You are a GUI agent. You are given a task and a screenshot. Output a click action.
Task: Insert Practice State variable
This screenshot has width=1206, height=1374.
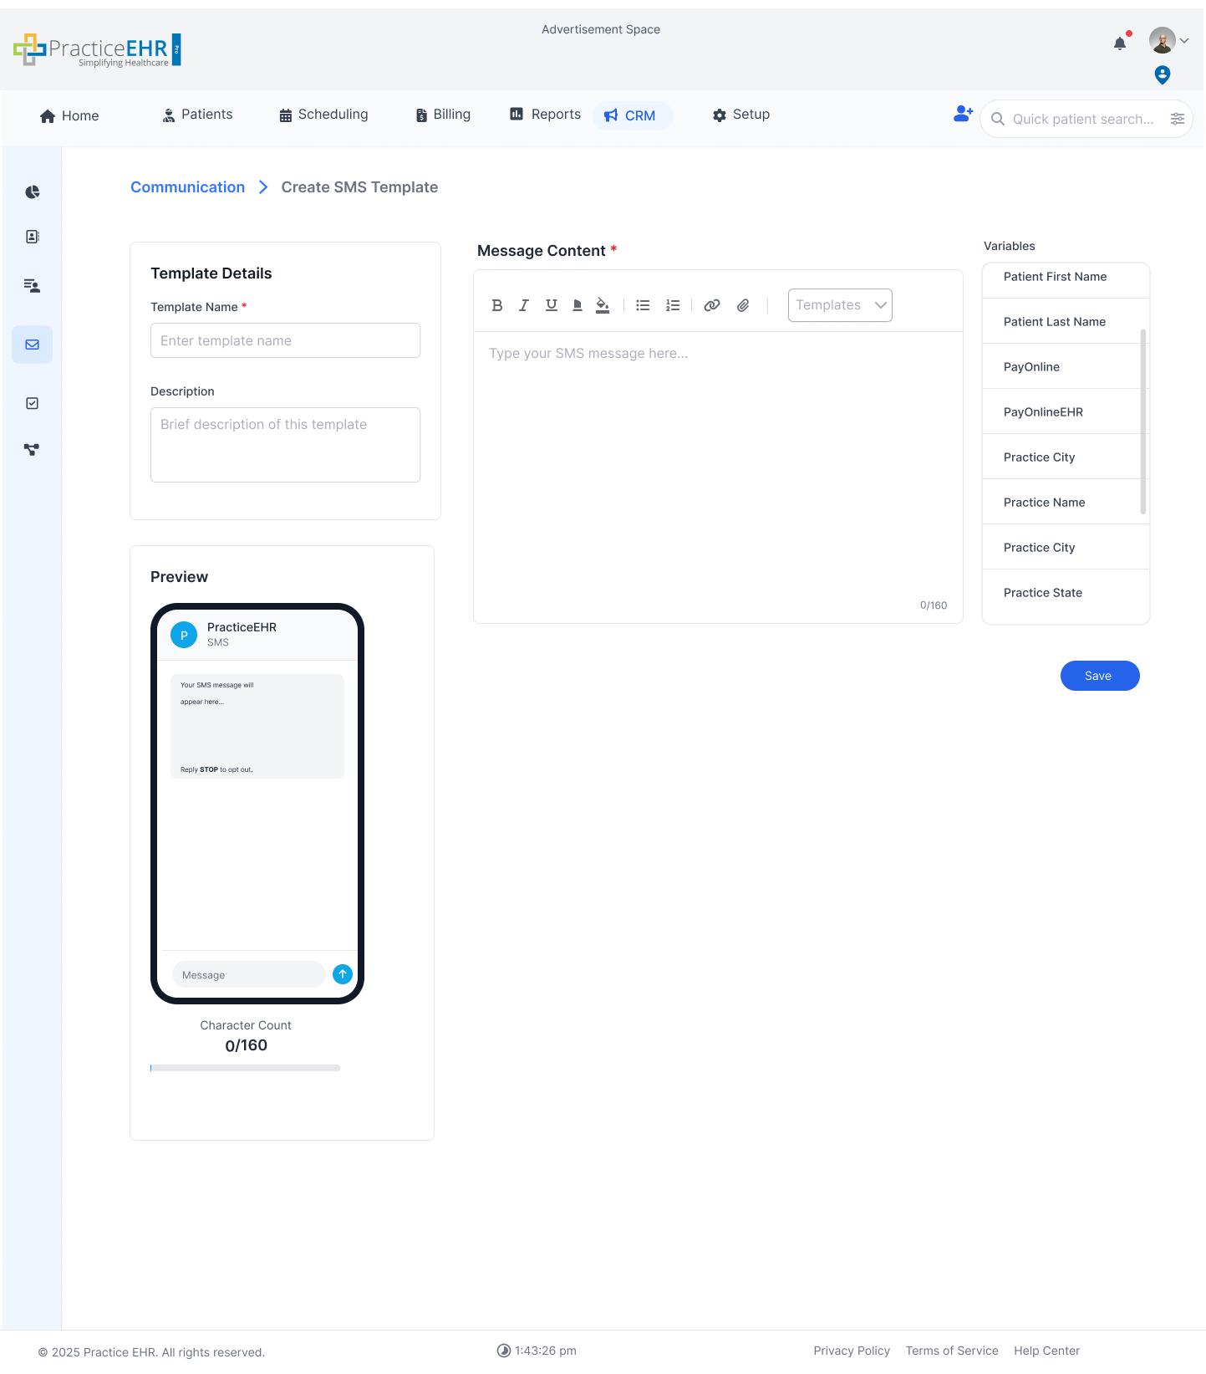pyautogui.click(x=1066, y=593)
